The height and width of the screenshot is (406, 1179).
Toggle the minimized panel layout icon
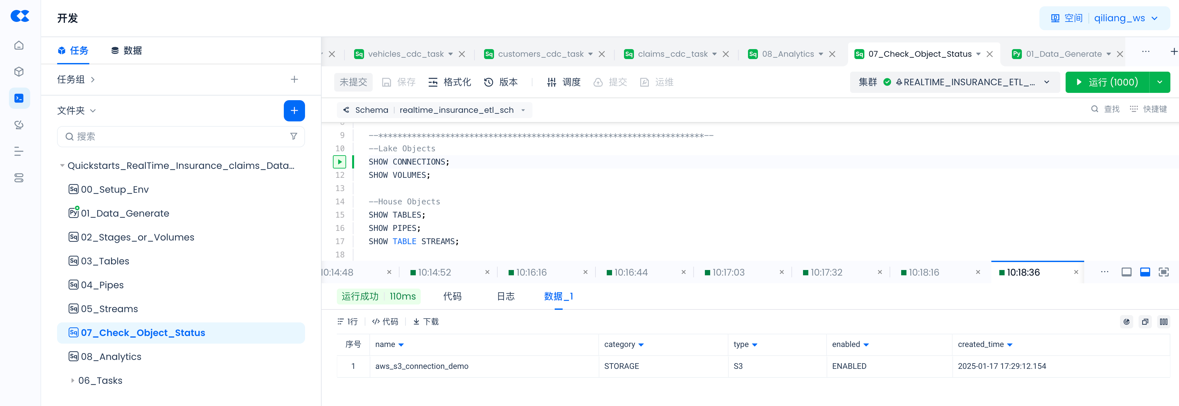[1126, 272]
